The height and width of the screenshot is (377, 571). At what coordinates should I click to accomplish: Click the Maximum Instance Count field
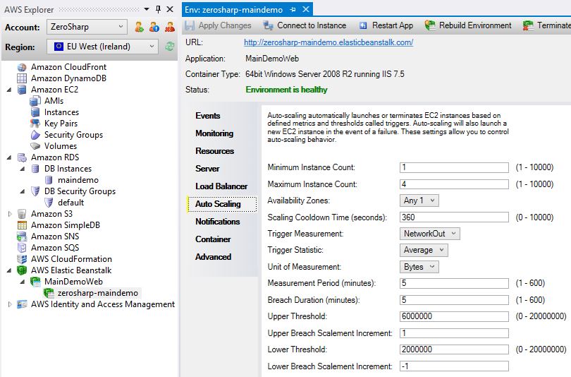coord(454,184)
